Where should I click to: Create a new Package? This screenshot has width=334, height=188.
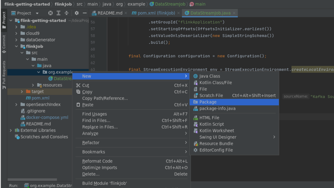234,102
